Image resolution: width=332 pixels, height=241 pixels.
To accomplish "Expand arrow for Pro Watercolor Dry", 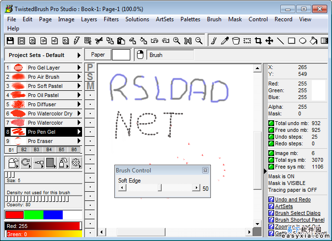I will 79,113.
